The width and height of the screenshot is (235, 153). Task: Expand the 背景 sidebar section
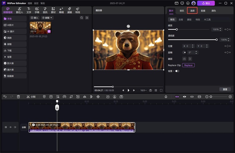tap(15, 57)
